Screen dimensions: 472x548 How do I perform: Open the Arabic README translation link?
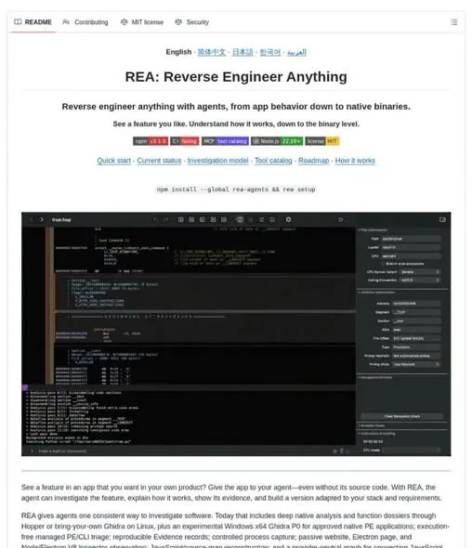click(296, 52)
